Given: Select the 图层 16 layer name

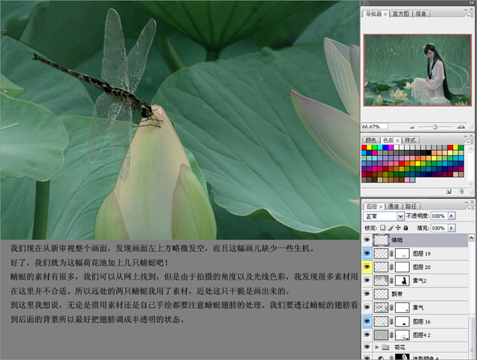Looking at the screenshot, I should [x=422, y=321].
